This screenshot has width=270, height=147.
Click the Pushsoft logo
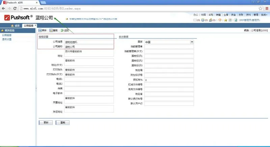[19, 18]
